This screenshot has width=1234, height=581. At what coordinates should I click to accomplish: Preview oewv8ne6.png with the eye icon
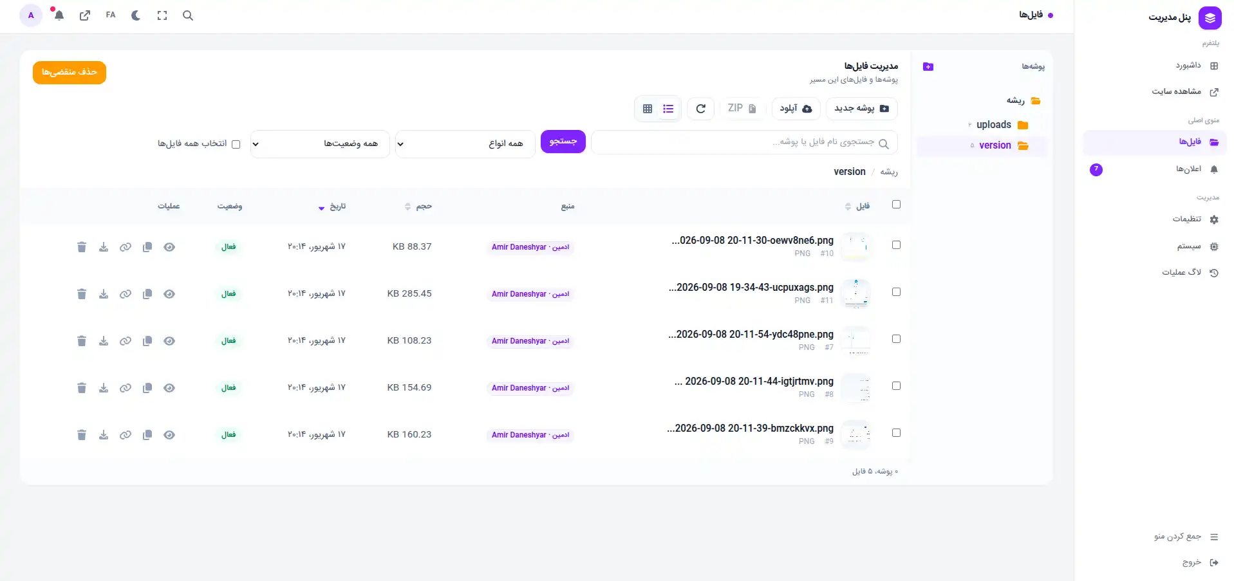coord(169,247)
